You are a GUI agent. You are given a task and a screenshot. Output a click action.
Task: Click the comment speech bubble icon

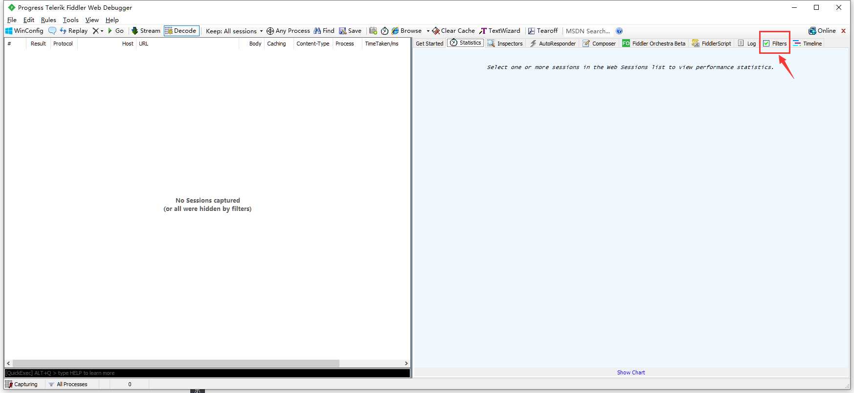(x=52, y=31)
